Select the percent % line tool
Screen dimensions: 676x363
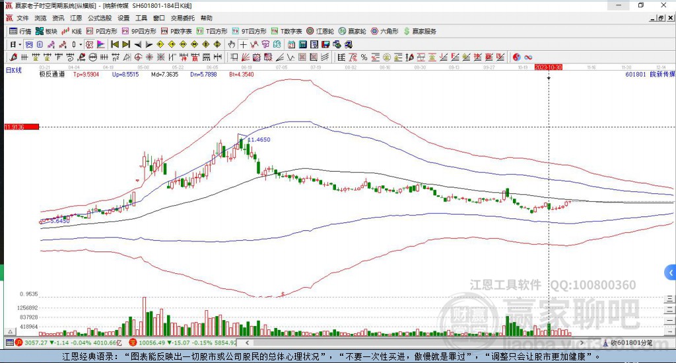364,57
